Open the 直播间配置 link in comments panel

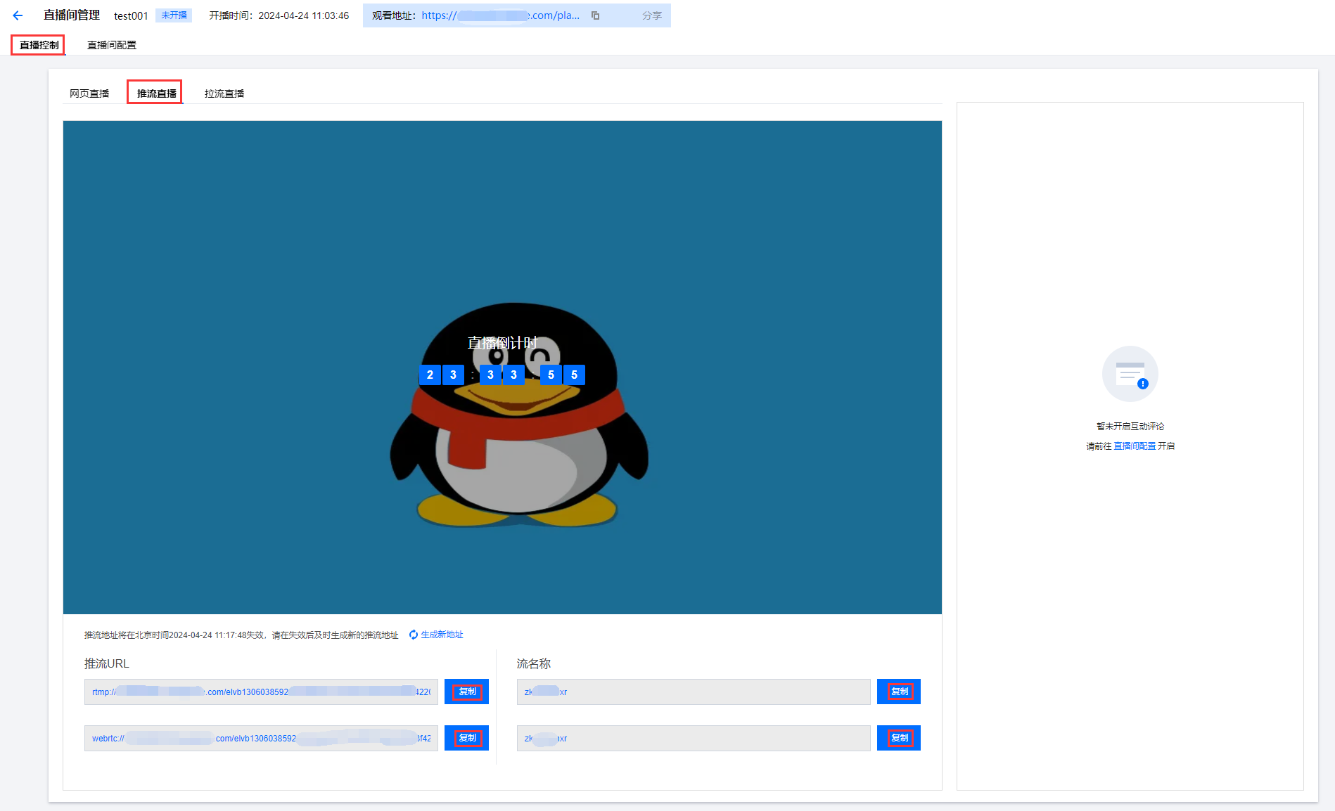click(x=1135, y=446)
